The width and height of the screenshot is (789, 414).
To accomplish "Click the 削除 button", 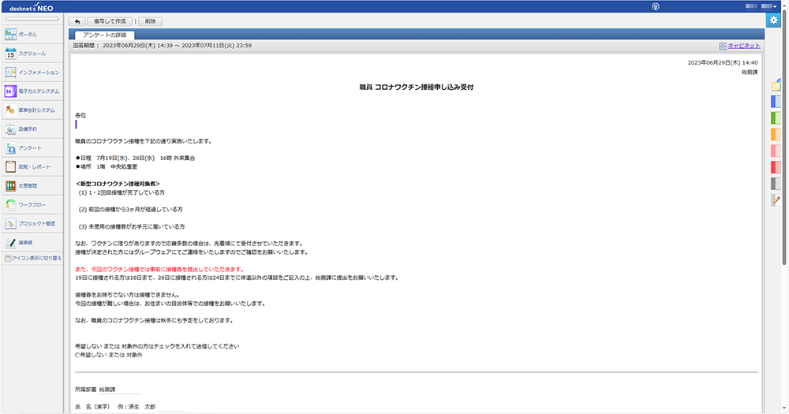I will pyautogui.click(x=150, y=21).
